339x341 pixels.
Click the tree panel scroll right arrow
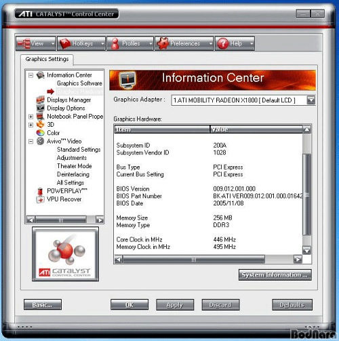[x=100, y=220]
